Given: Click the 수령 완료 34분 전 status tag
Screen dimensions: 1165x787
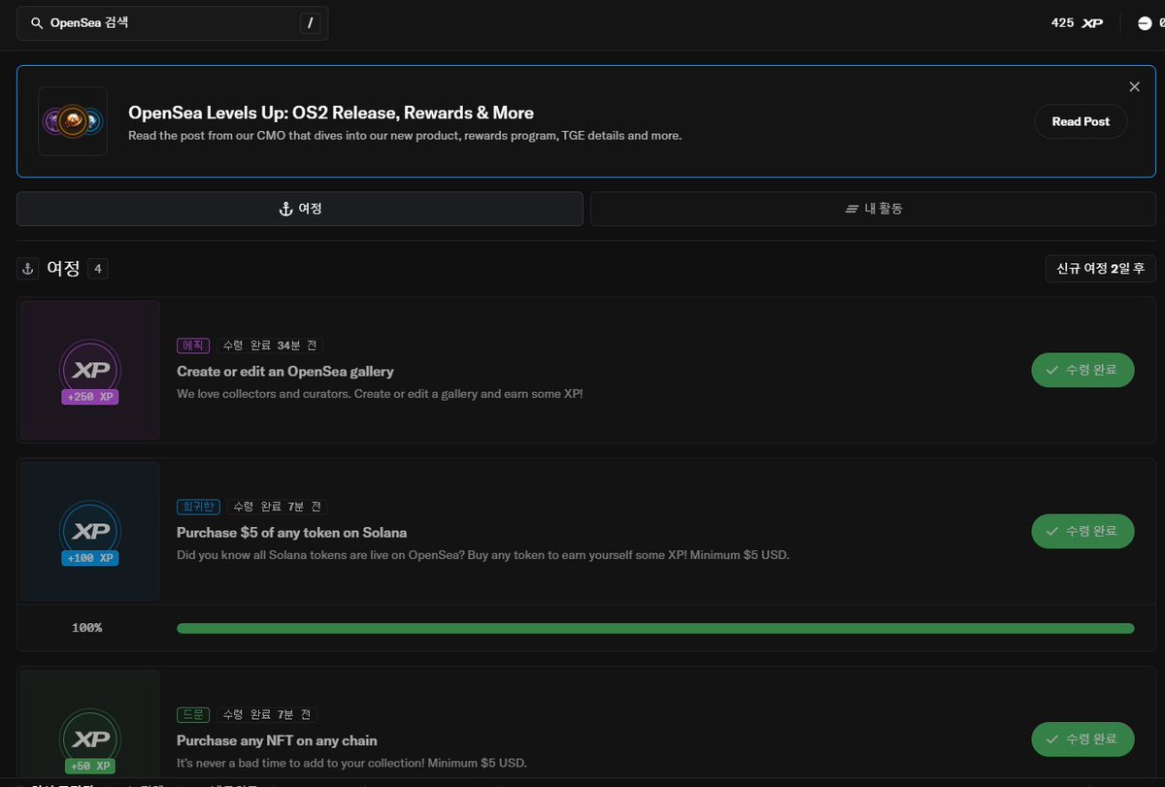Looking at the screenshot, I should tap(271, 345).
